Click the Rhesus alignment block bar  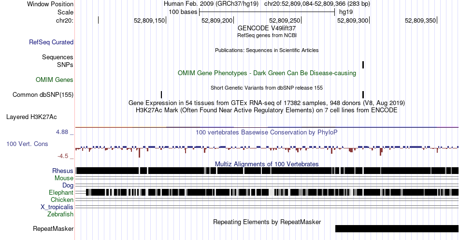coord(267,171)
